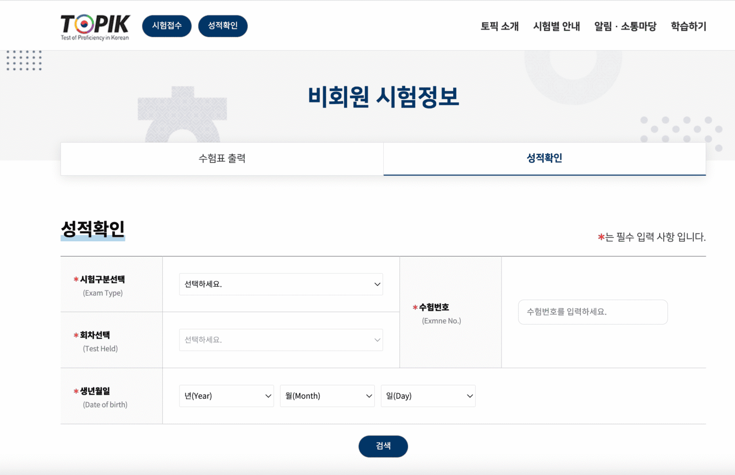735x475 pixels.
Task: Open the 년(Year) birth year dropdown
Action: [226, 396]
